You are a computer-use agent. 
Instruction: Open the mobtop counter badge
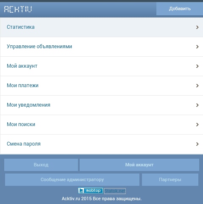(91, 191)
